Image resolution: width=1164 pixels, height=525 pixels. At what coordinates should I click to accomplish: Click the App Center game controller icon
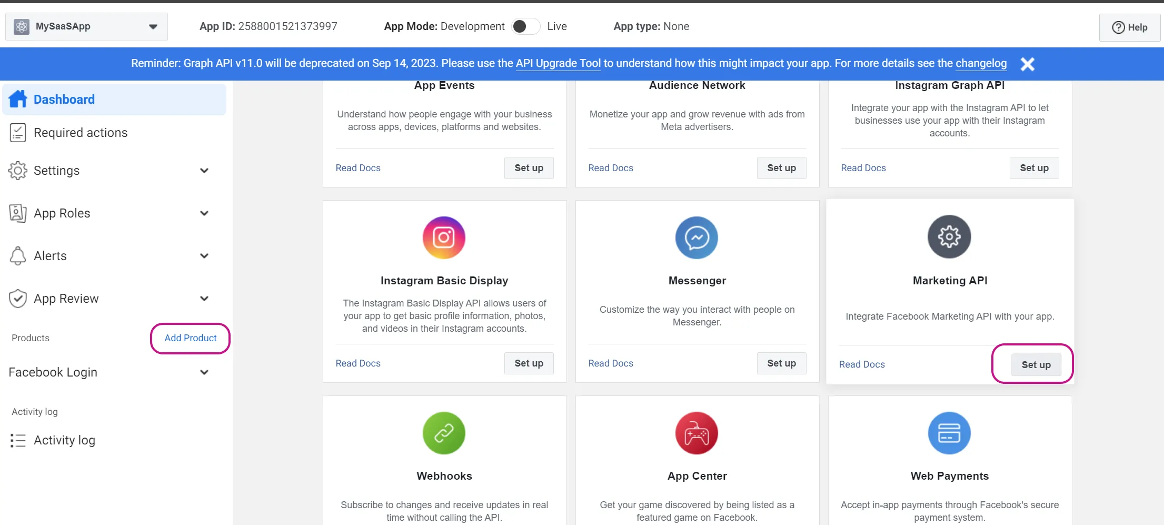point(697,433)
